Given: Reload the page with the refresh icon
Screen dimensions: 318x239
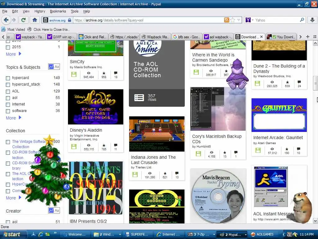Looking at the screenshot, I should click(x=24, y=20).
